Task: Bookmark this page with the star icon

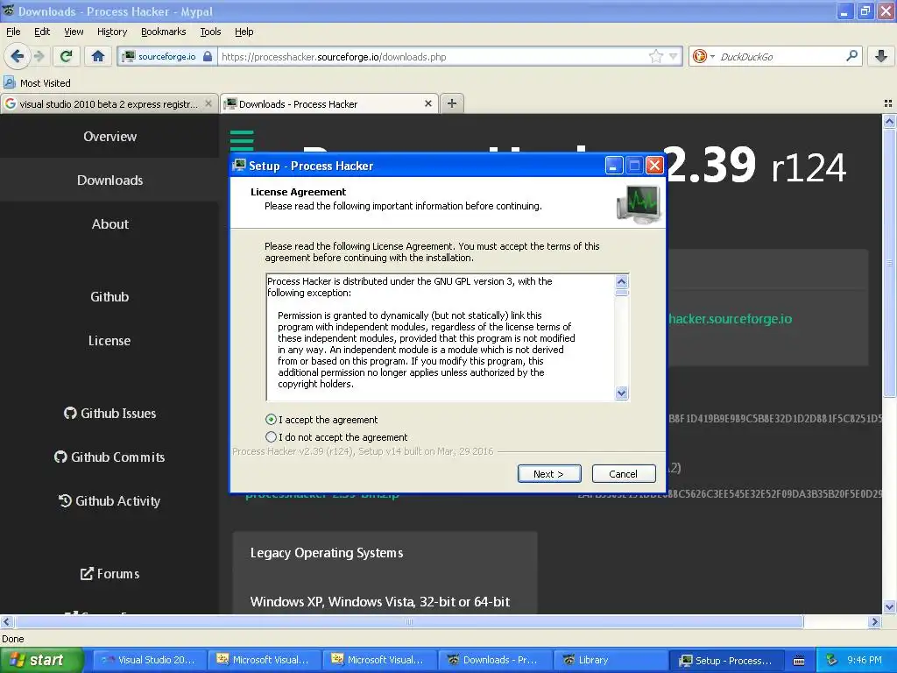Action: pyautogui.click(x=655, y=56)
